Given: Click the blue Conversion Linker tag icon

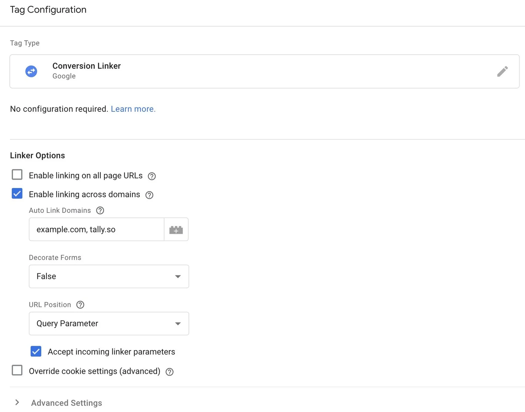Looking at the screenshot, I should pyautogui.click(x=31, y=71).
